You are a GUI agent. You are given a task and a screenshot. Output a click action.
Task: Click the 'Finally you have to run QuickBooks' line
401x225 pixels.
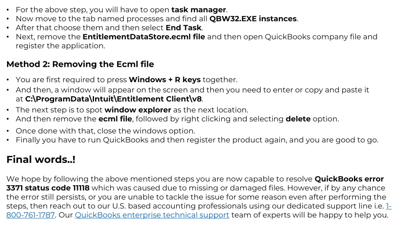pos(197,140)
